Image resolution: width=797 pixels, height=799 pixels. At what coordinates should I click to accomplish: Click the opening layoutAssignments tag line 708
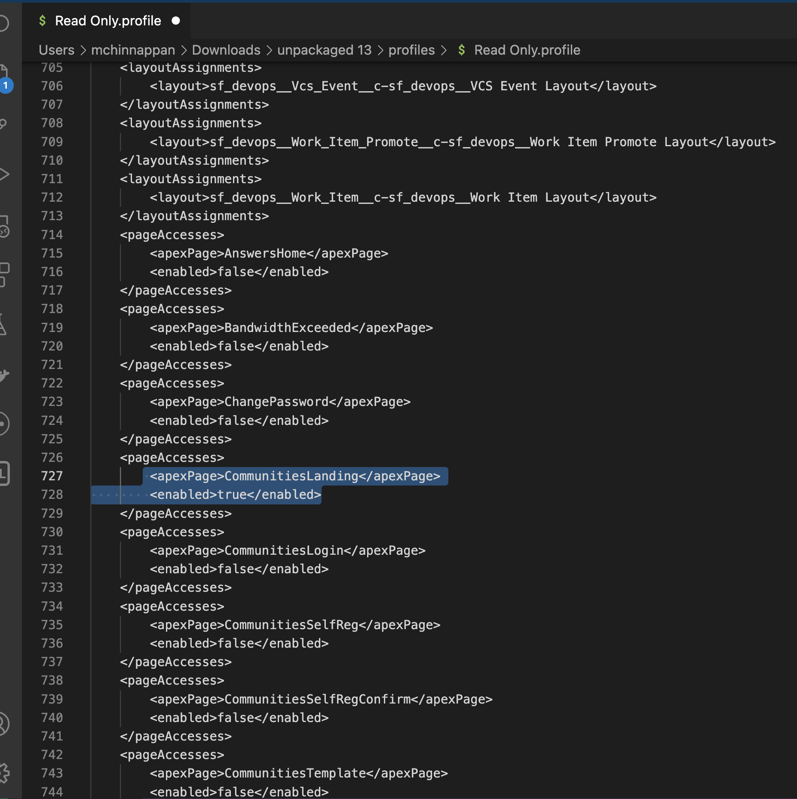191,123
